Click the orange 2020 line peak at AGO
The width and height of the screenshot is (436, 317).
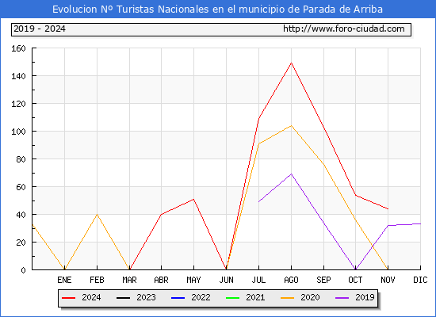click(291, 126)
